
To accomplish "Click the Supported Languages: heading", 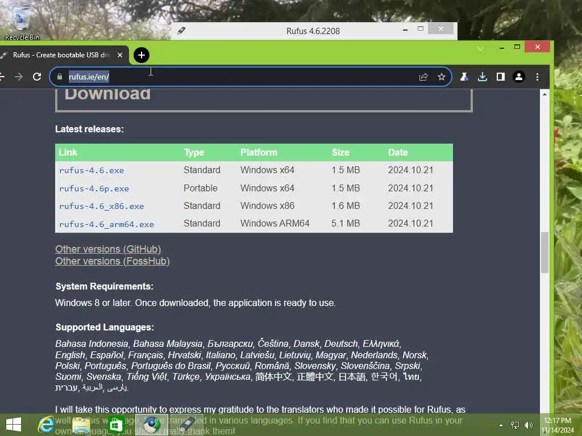I will tap(105, 328).
